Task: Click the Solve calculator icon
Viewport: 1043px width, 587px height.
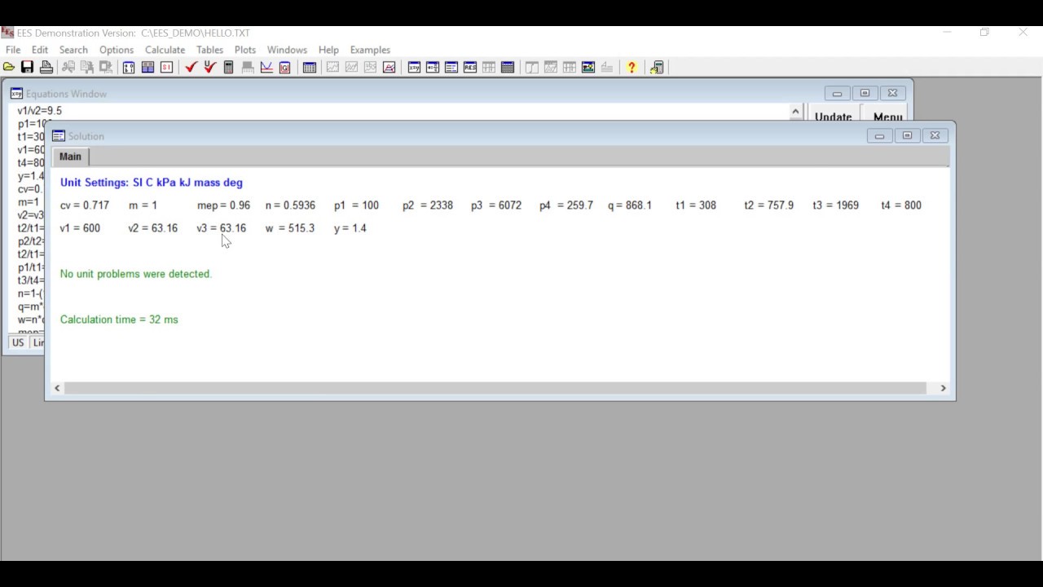Action: coord(228,67)
